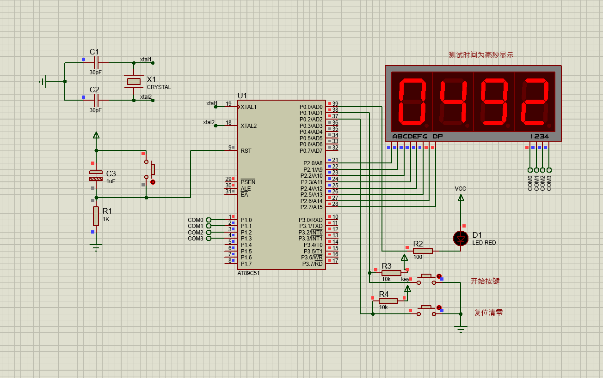Select capacitor C1 symbol
The width and height of the screenshot is (603, 378).
[96, 62]
